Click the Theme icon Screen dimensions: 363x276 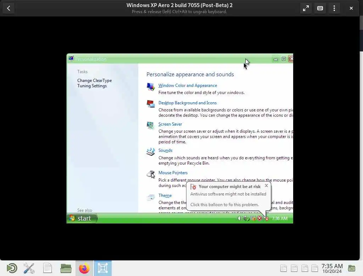pyautogui.click(x=151, y=197)
